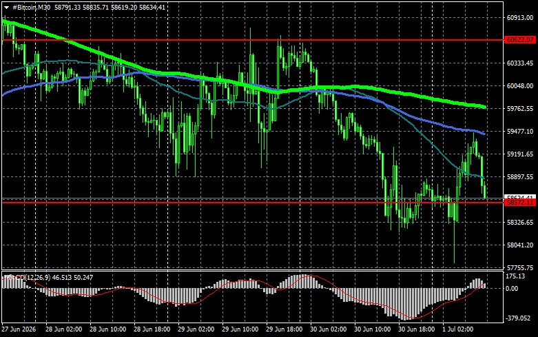Click the 30 Jun 02:00 time label

(x=329, y=329)
